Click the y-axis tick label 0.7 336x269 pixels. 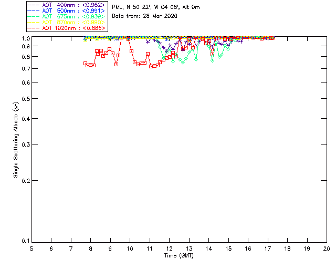[x=26, y=69]
